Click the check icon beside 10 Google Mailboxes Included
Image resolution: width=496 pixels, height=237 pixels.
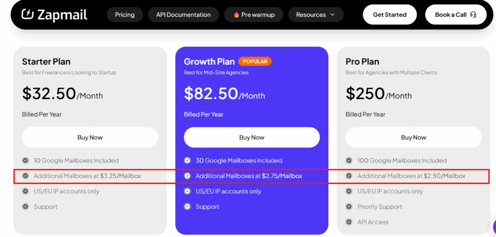(x=25, y=161)
